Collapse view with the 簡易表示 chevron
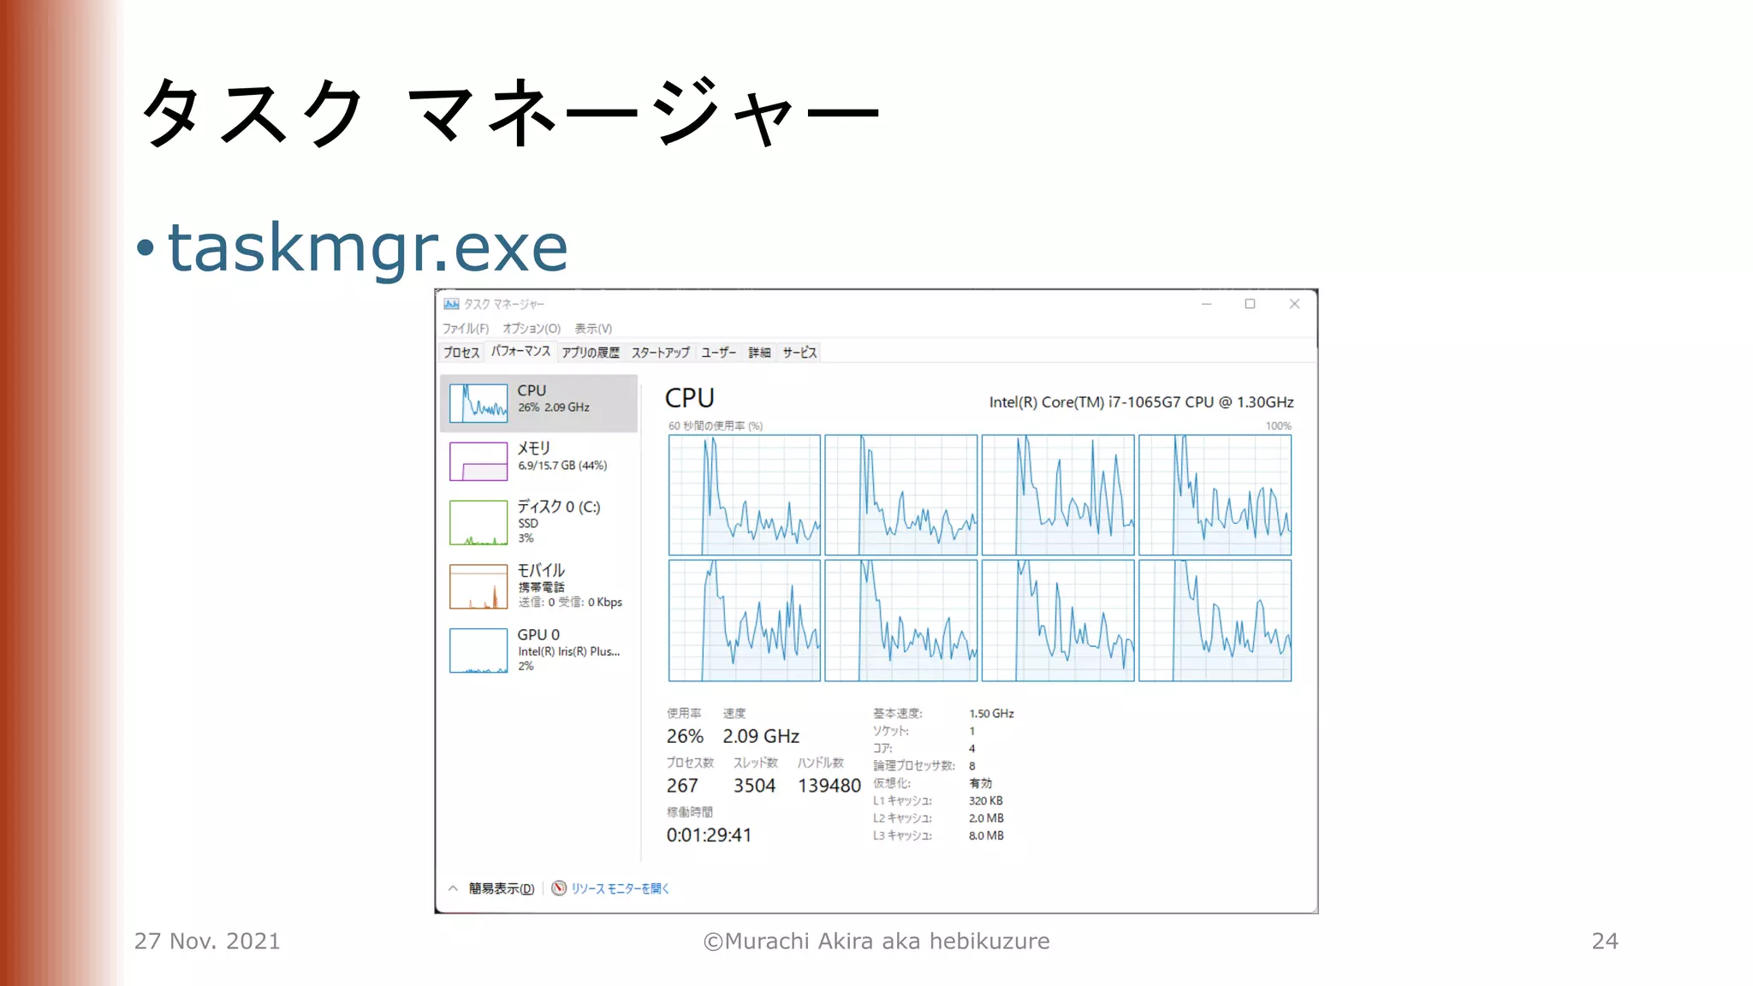Screen dimensions: 1753x986 coord(453,888)
